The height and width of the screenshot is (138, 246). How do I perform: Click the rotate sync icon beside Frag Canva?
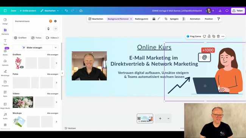204,36
